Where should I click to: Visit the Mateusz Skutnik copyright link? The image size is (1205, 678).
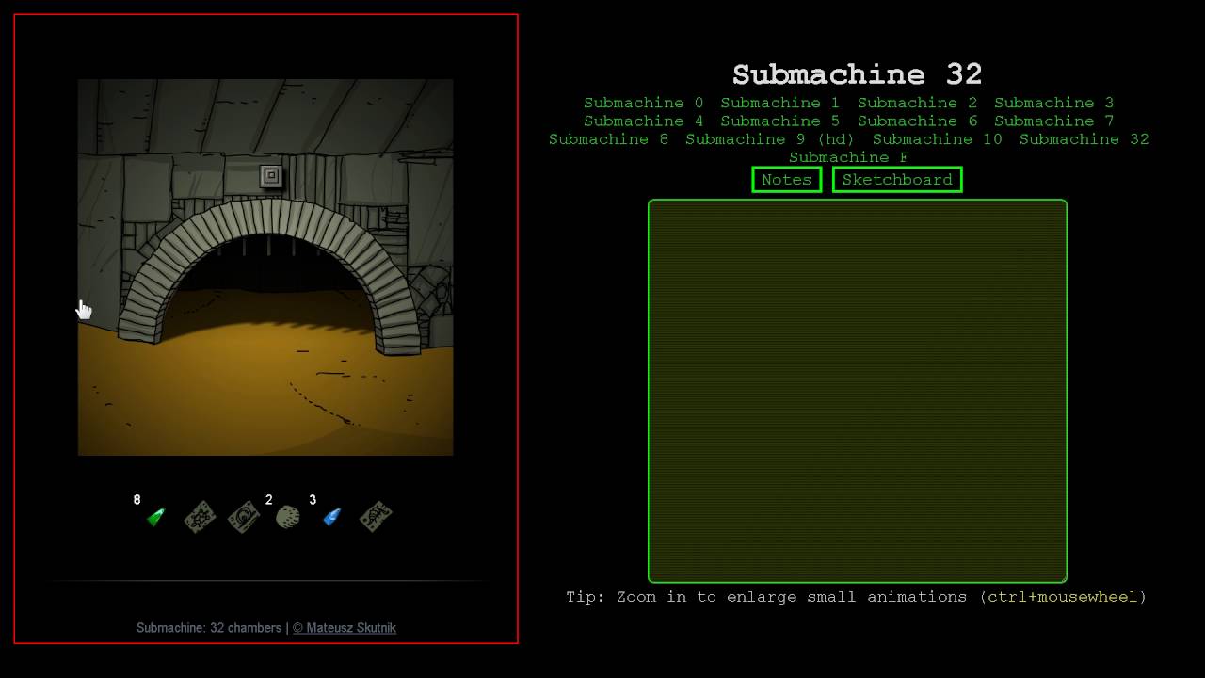click(345, 628)
